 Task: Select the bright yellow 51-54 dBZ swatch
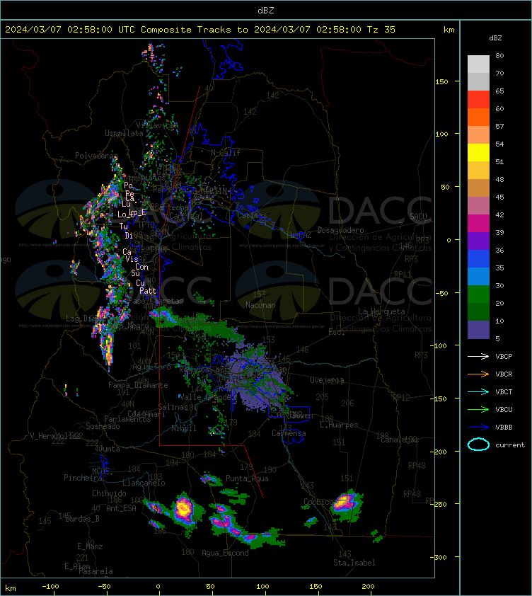pyautogui.click(x=478, y=152)
